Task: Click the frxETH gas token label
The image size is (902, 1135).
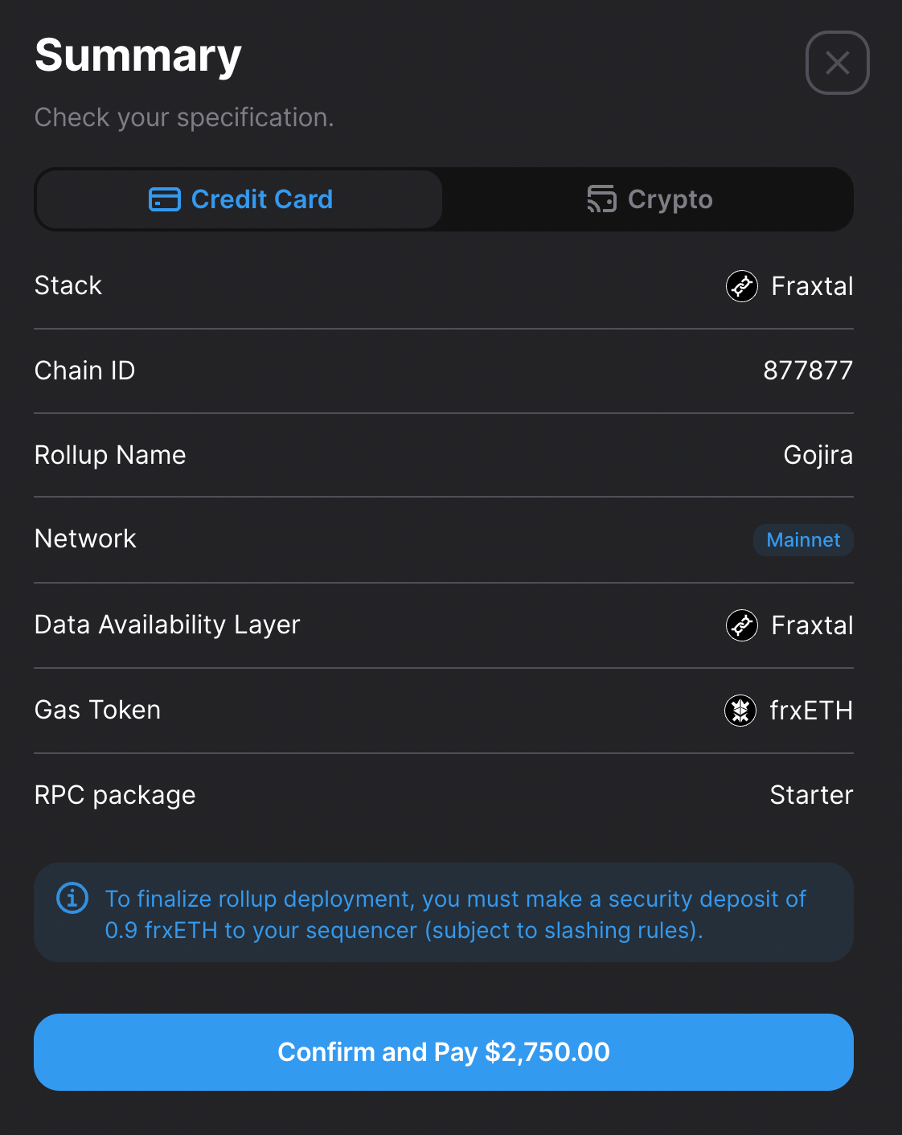Action: 811,711
